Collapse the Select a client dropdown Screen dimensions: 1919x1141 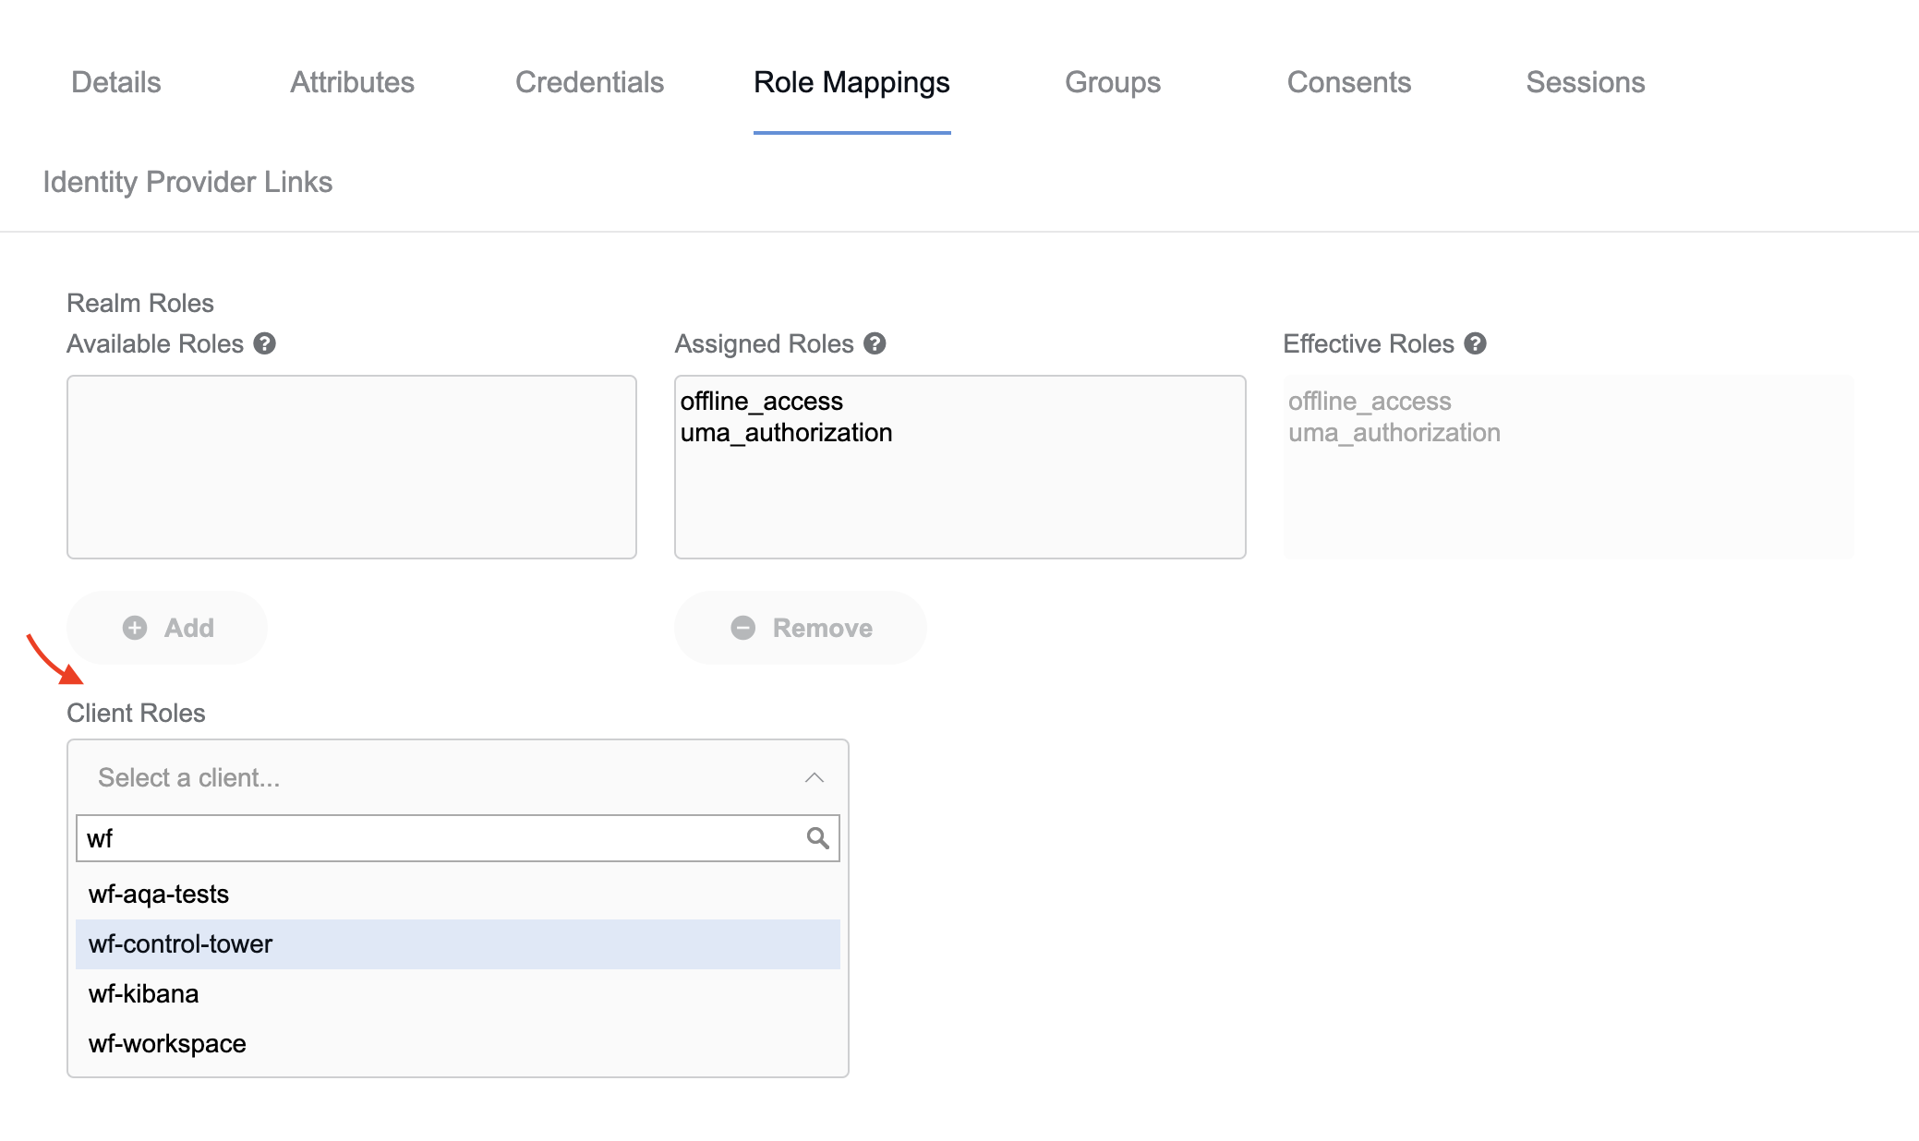(458, 777)
